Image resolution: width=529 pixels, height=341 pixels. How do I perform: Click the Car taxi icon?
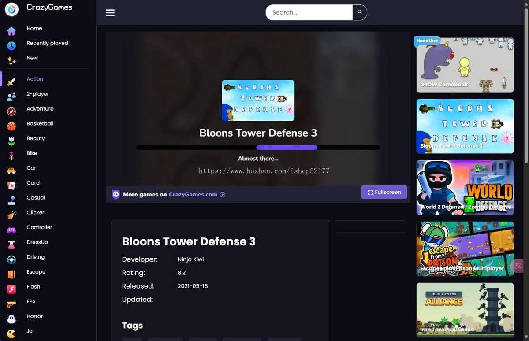[11, 171]
